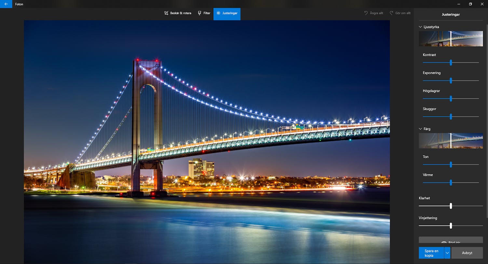The image size is (488, 264).
Task: Open the Filter editing panel
Action: 204,13
